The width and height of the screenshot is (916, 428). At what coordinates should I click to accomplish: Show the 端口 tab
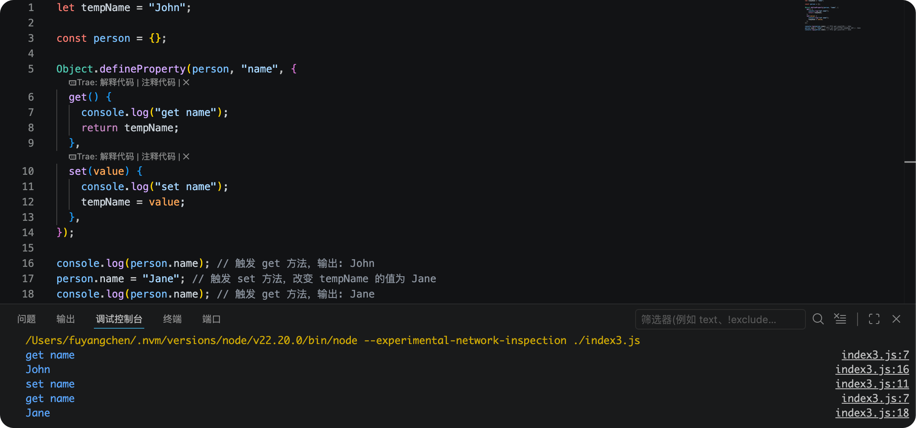[211, 319]
